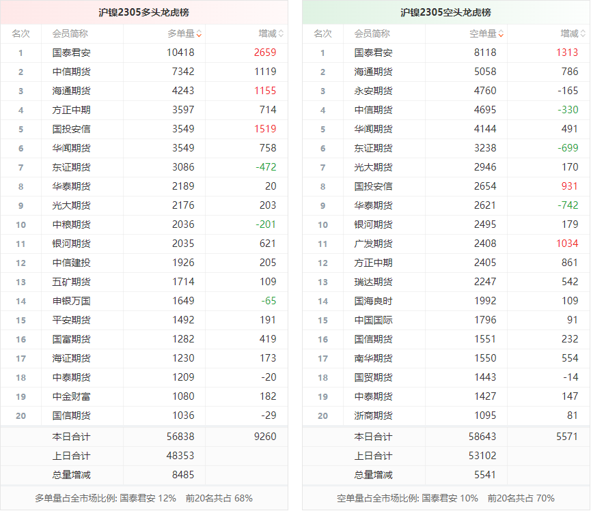
Task: Open the 申银万国 member entry
Action: tap(71, 301)
